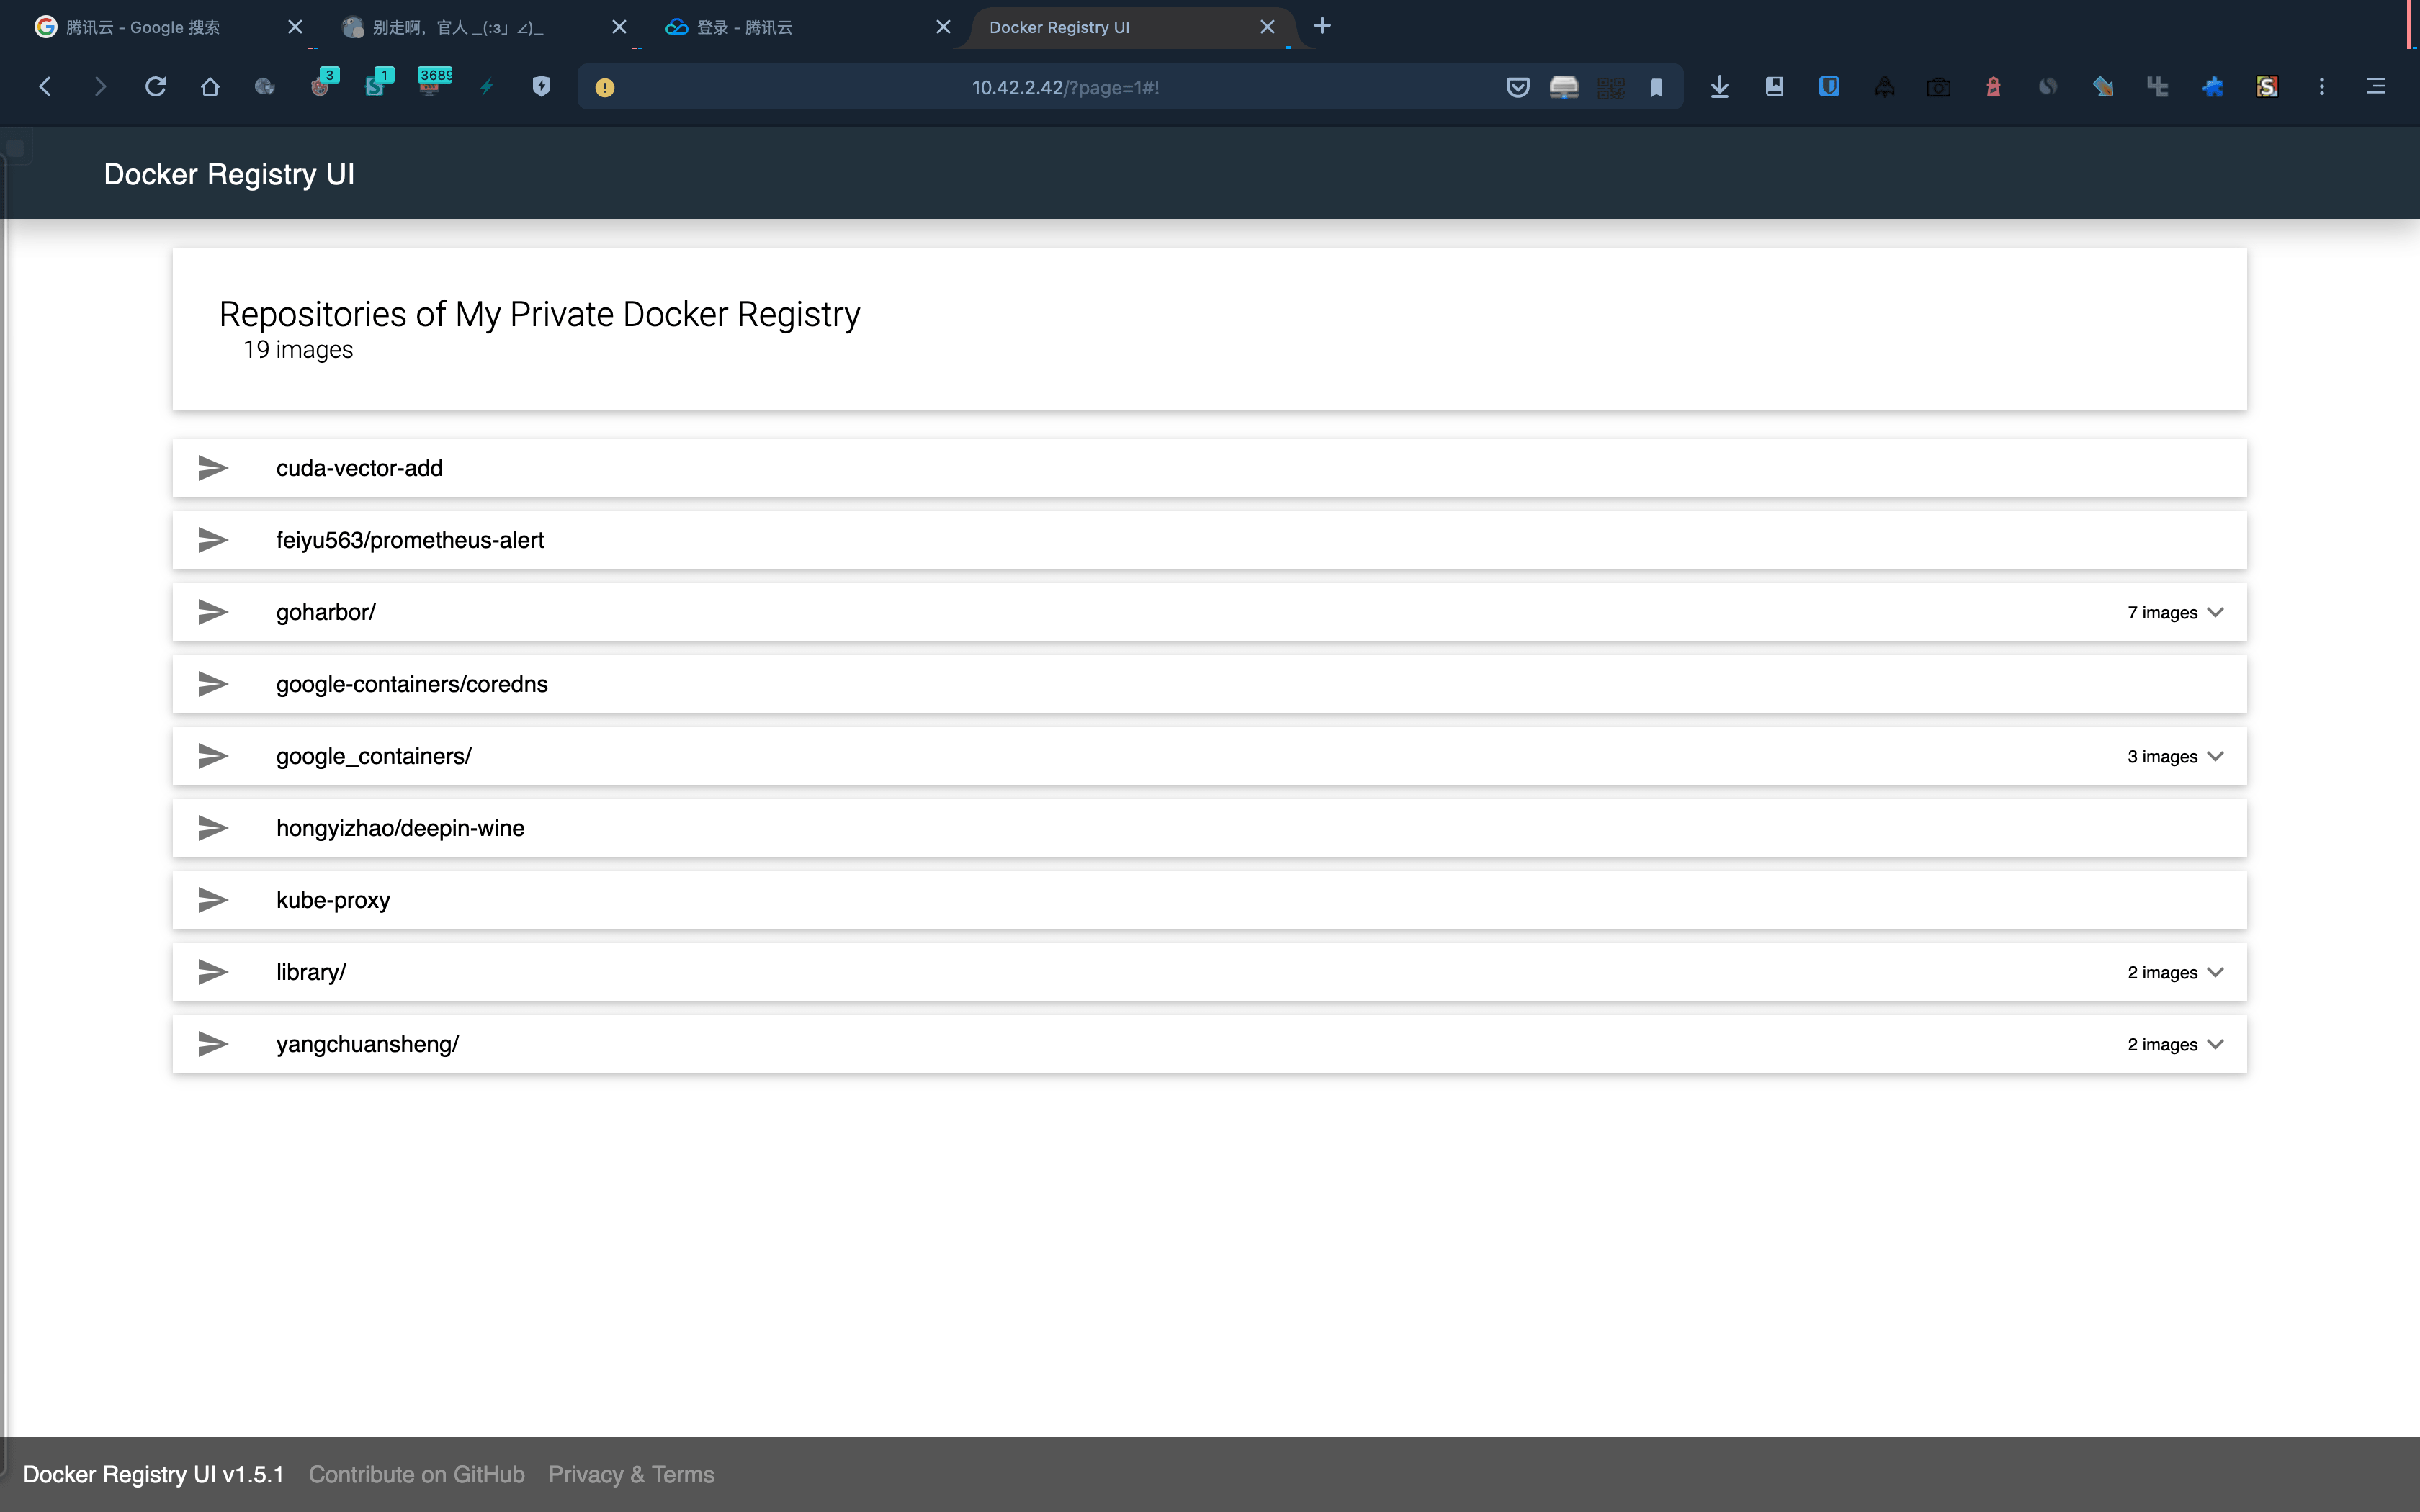Focus the address bar URL 10.42.2.42

1066,88
